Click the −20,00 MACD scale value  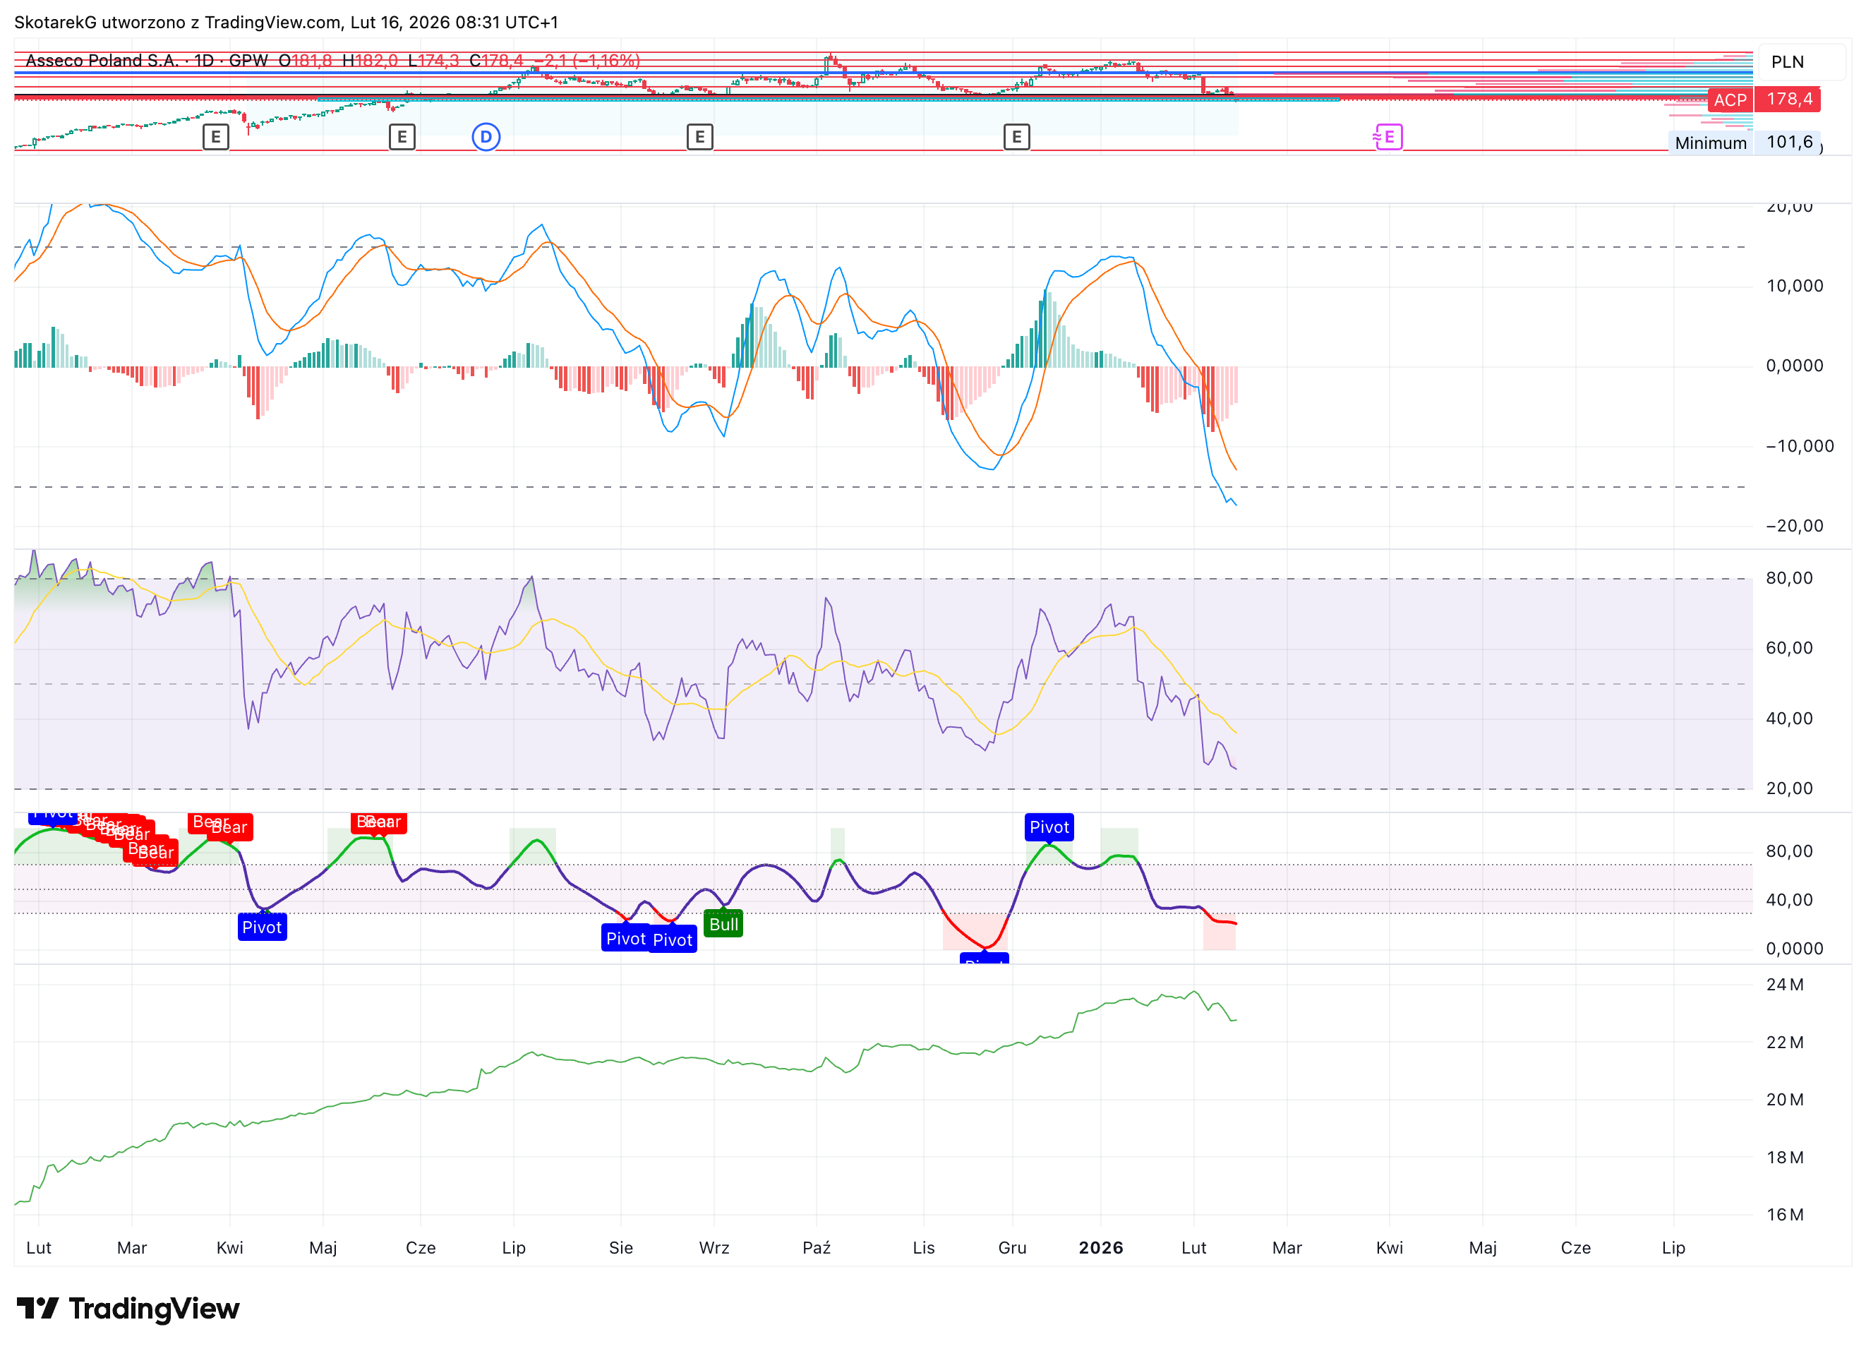pos(1795,526)
